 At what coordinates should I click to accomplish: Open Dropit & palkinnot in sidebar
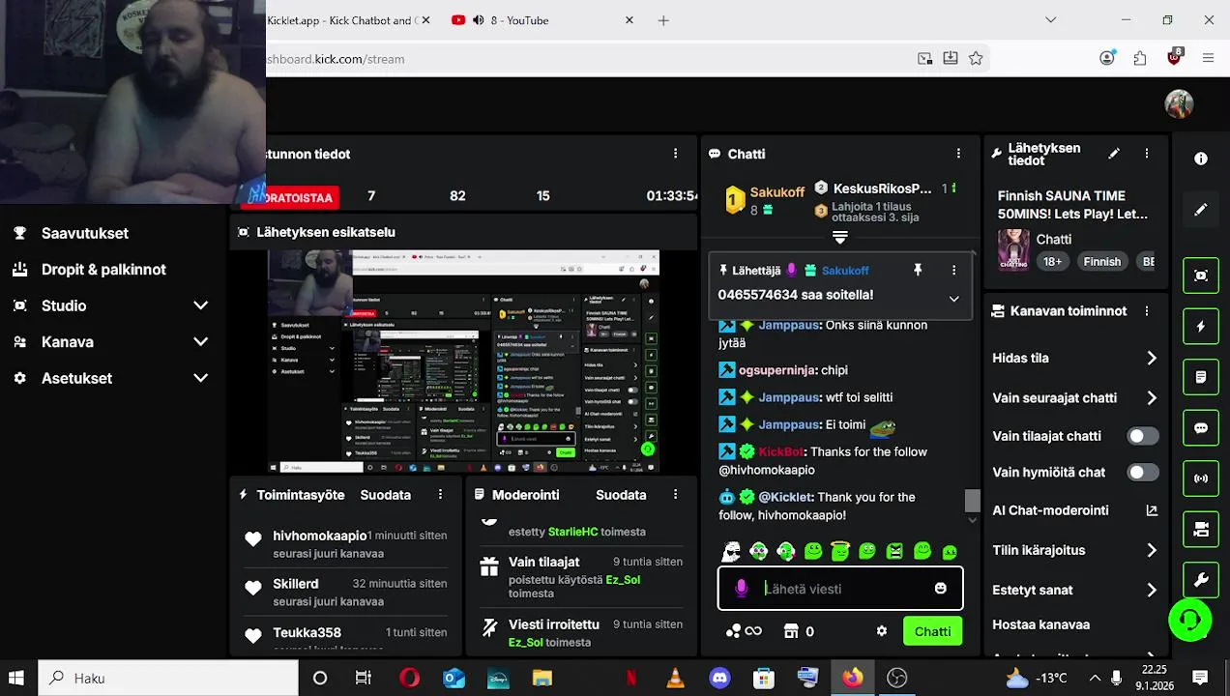click(x=103, y=270)
